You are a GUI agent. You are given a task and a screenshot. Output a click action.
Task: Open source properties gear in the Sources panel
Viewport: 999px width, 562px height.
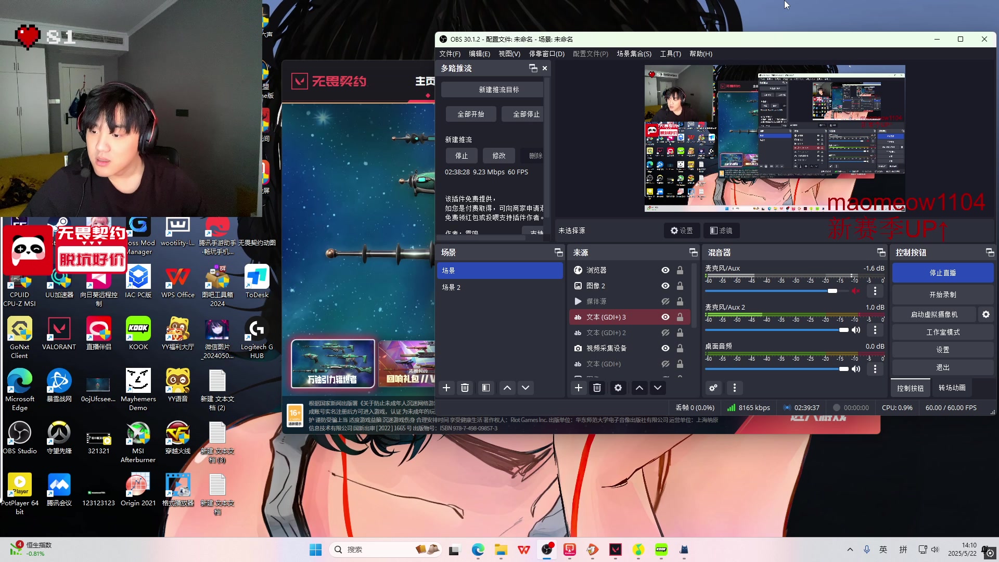[x=618, y=388]
